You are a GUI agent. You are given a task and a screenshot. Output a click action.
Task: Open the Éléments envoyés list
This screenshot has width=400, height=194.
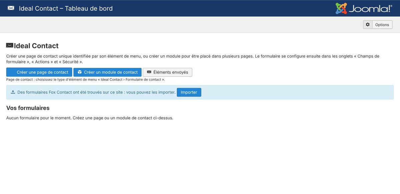pyautogui.click(x=167, y=72)
